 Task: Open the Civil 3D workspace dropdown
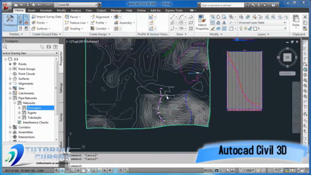(96, 5)
